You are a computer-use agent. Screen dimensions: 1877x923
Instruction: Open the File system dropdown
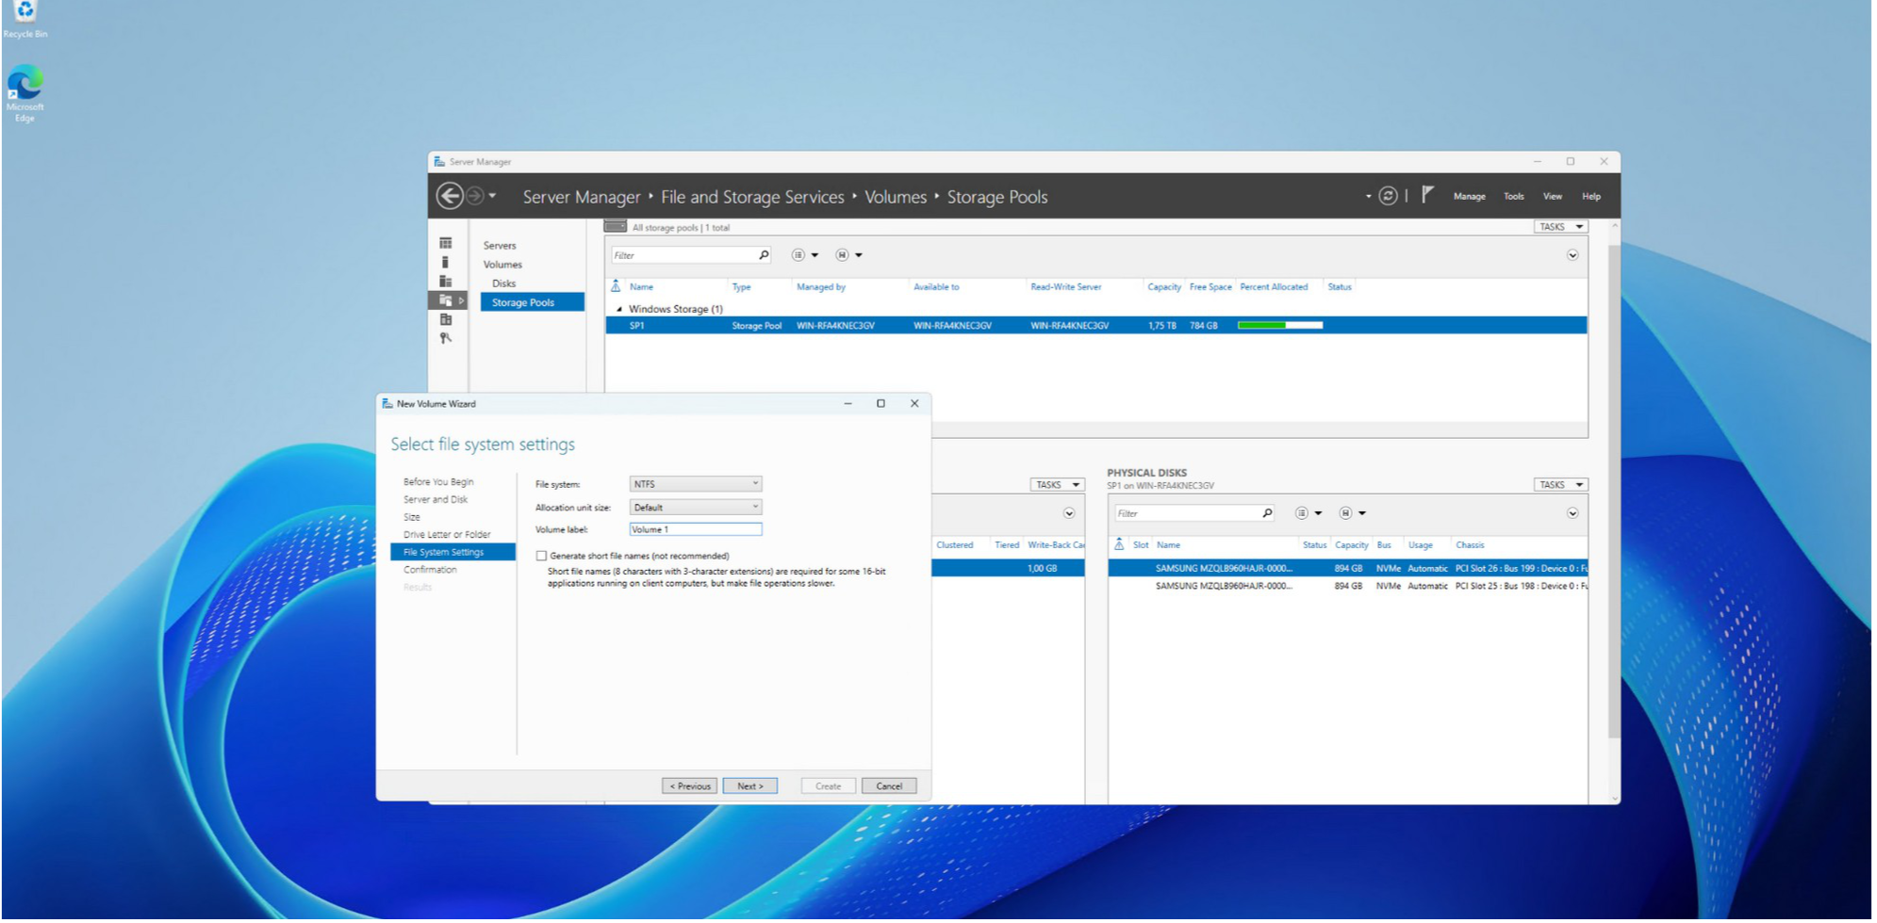point(696,484)
